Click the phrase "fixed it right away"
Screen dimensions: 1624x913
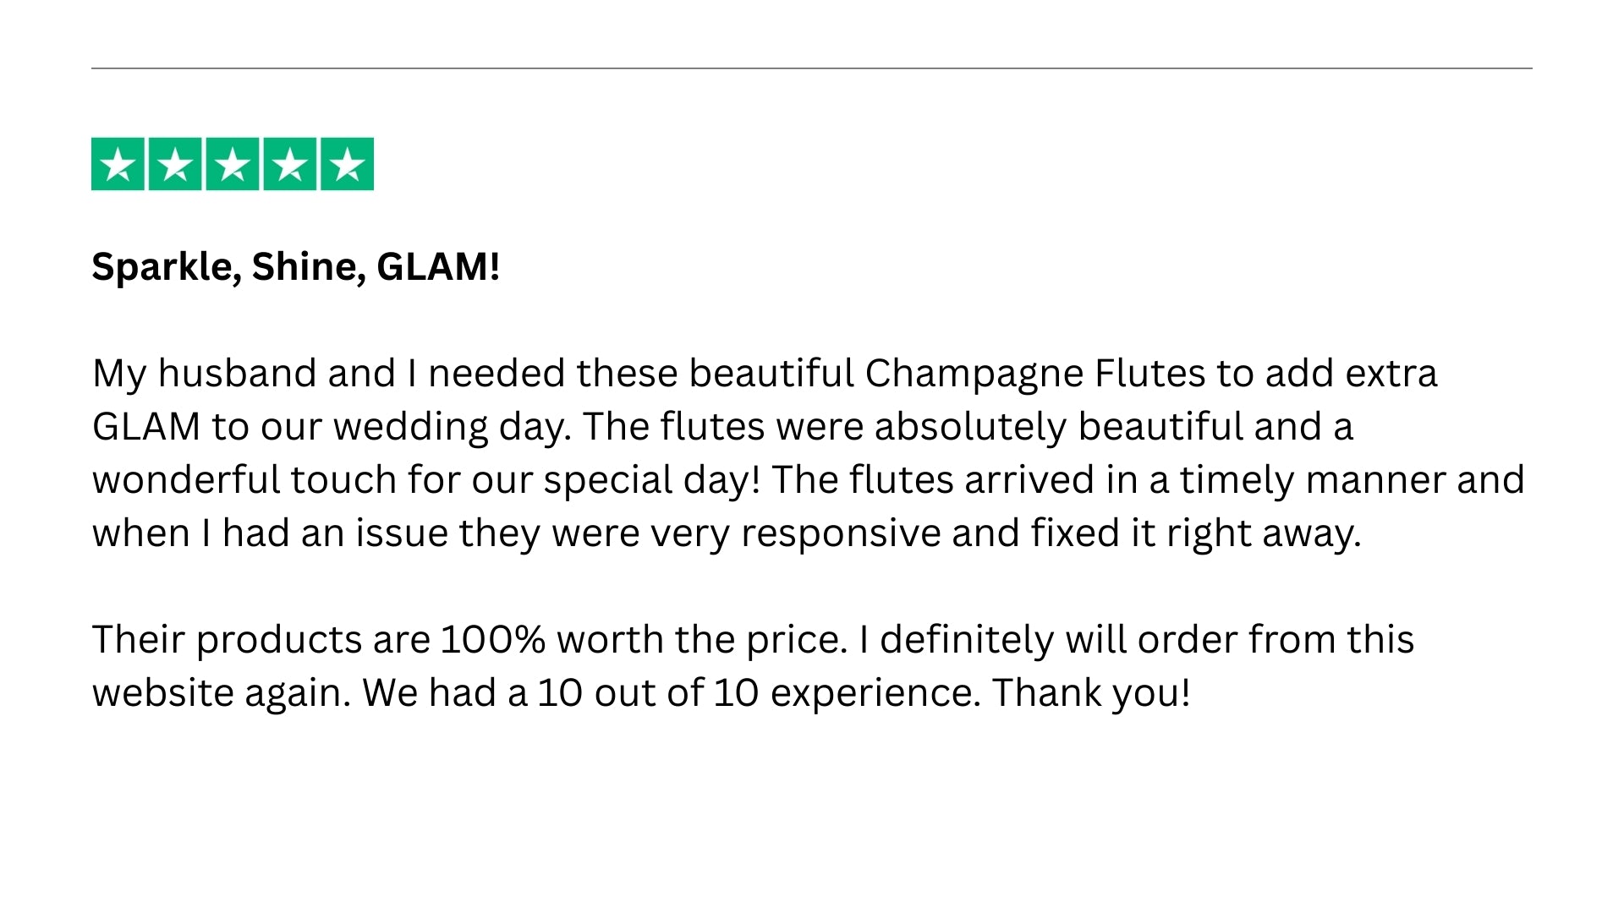pos(1193,533)
